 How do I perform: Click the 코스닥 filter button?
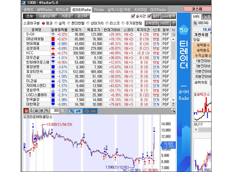pos(82,16)
